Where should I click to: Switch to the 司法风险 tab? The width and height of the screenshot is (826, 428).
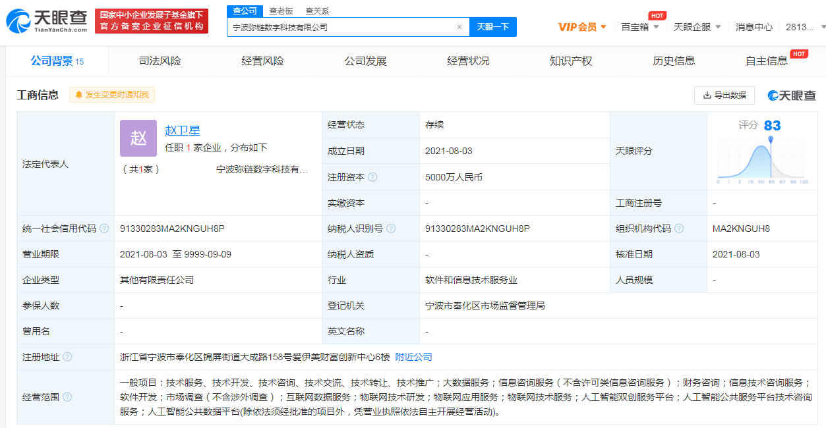tap(160, 61)
